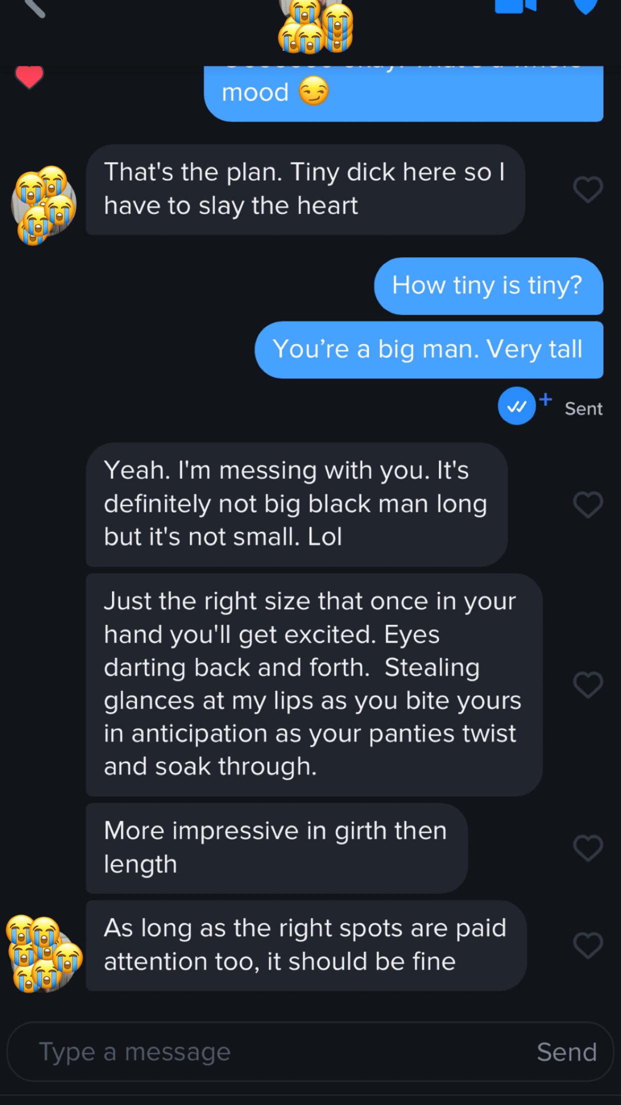Image resolution: width=621 pixels, height=1105 pixels.
Task: Tap the avatar beside "That's the plan" message
Action: coord(44,205)
